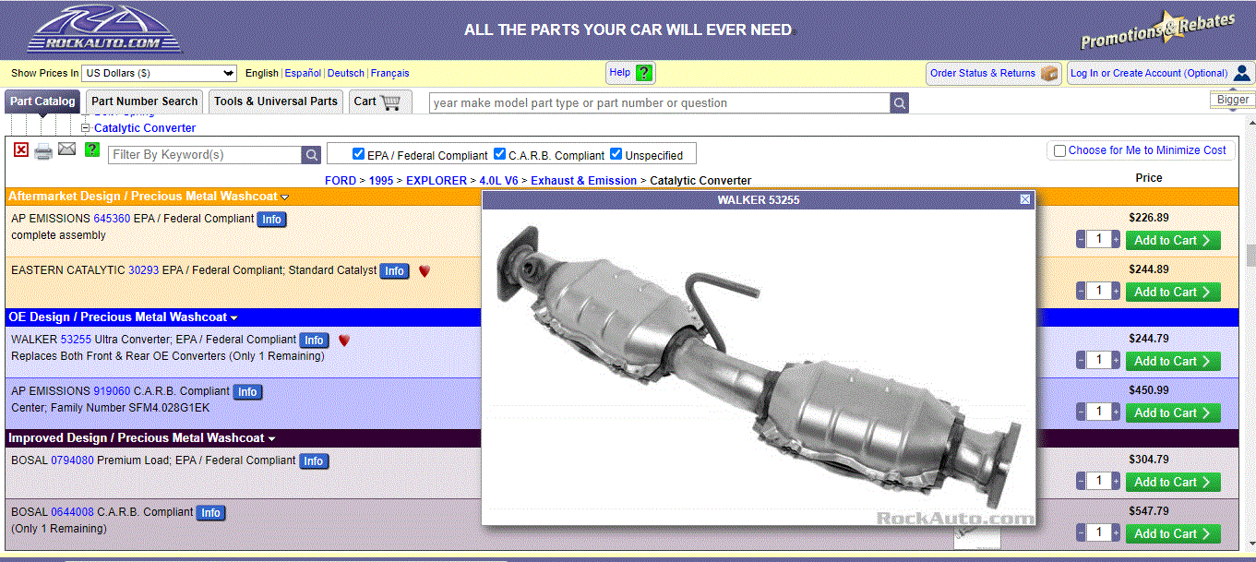The image size is (1256, 562).
Task: Open Promotions & Rebates
Action: point(1158,30)
